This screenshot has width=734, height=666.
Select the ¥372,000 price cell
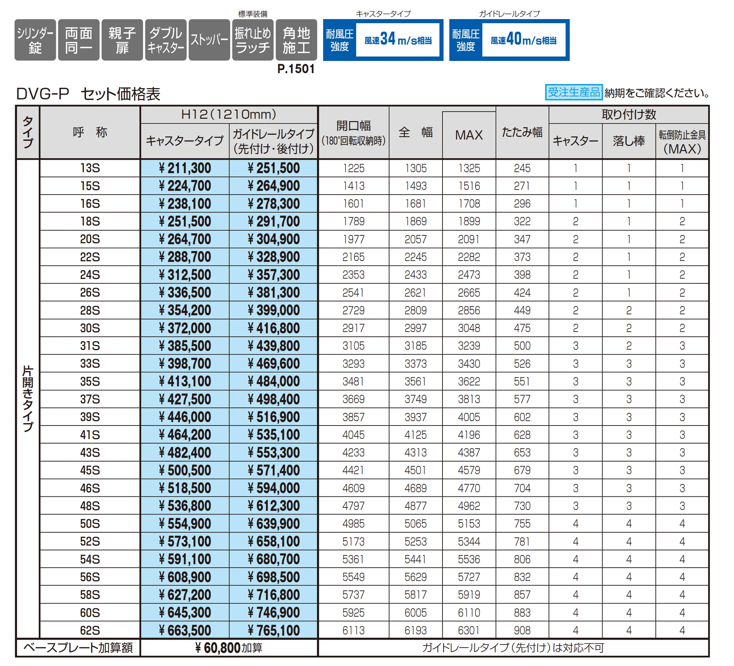[185, 328]
